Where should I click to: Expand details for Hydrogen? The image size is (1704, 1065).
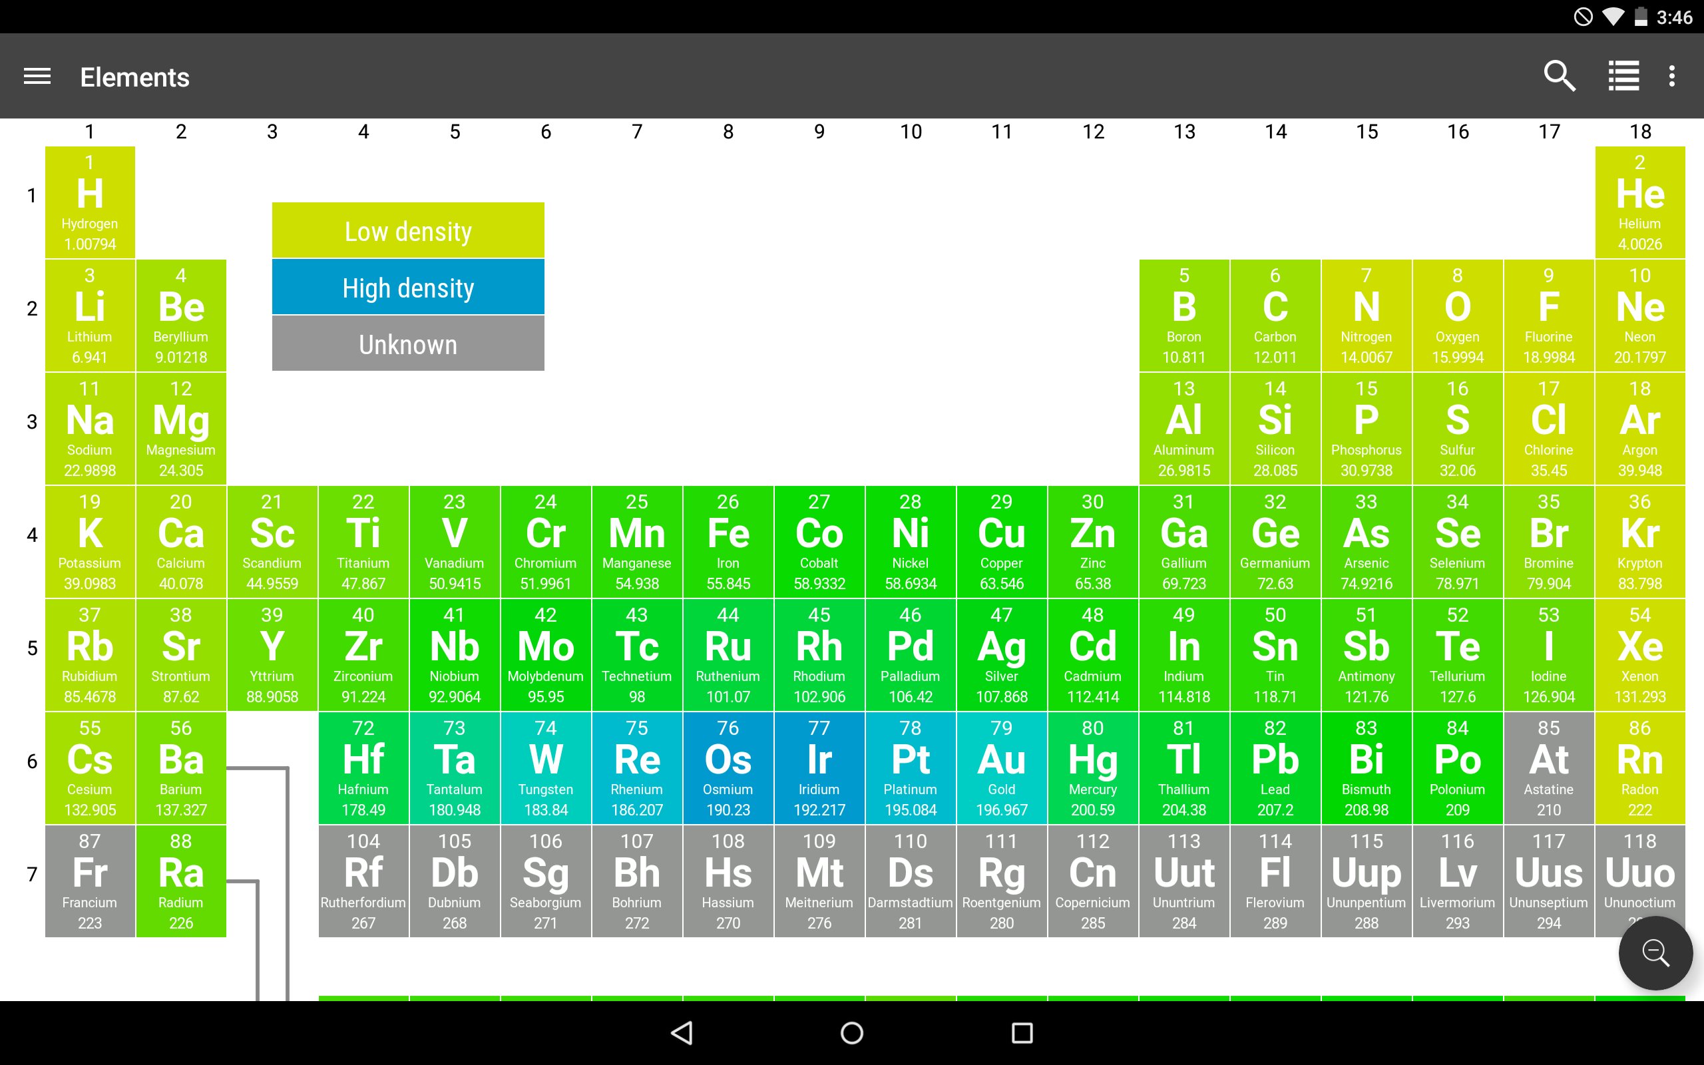click(x=89, y=202)
